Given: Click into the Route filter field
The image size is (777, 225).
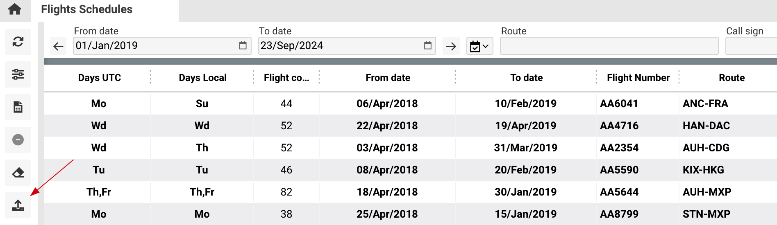Looking at the screenshot, I should [609, 46].
